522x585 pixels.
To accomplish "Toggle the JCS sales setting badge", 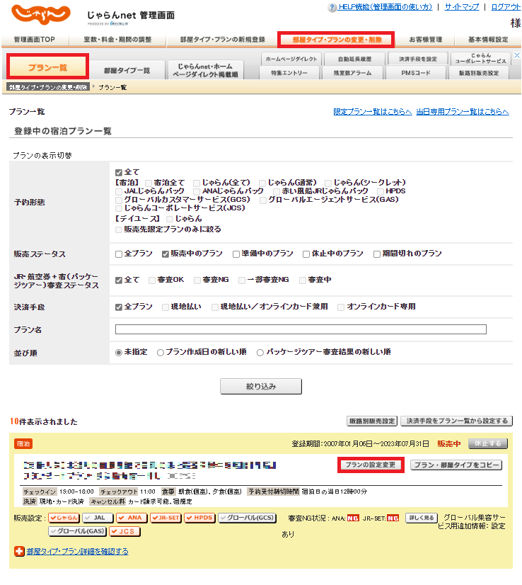I will point(124,531).
